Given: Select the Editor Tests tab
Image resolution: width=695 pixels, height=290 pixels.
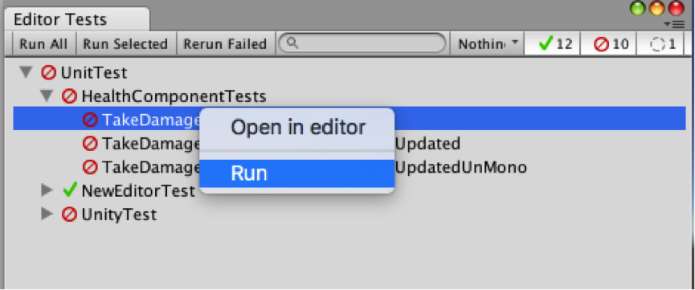Looking at the screenshot, I should (x=60, y=19).
